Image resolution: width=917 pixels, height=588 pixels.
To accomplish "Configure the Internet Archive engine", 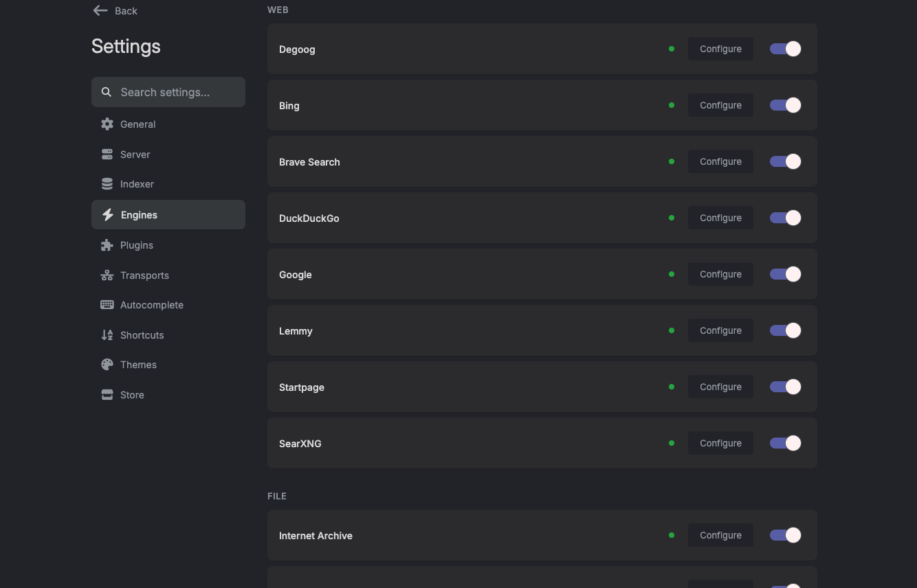I will pyautogui.click(x=720, y=535).
